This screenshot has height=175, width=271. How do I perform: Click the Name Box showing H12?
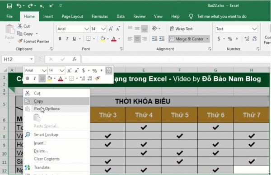point(18,59)
